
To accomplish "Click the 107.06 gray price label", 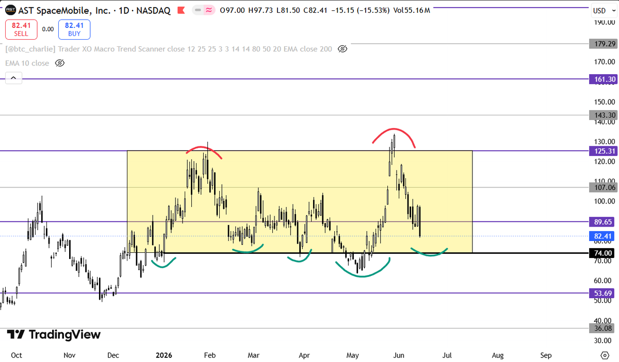I will [x=603, y=187].
